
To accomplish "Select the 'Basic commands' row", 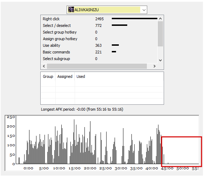I will pos(100,52).
